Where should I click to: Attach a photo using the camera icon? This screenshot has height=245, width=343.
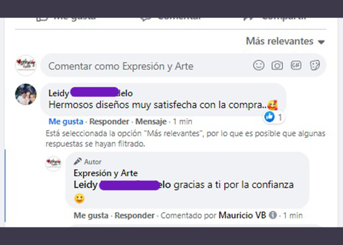(277, 65)
